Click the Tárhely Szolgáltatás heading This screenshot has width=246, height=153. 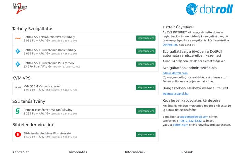33,29
